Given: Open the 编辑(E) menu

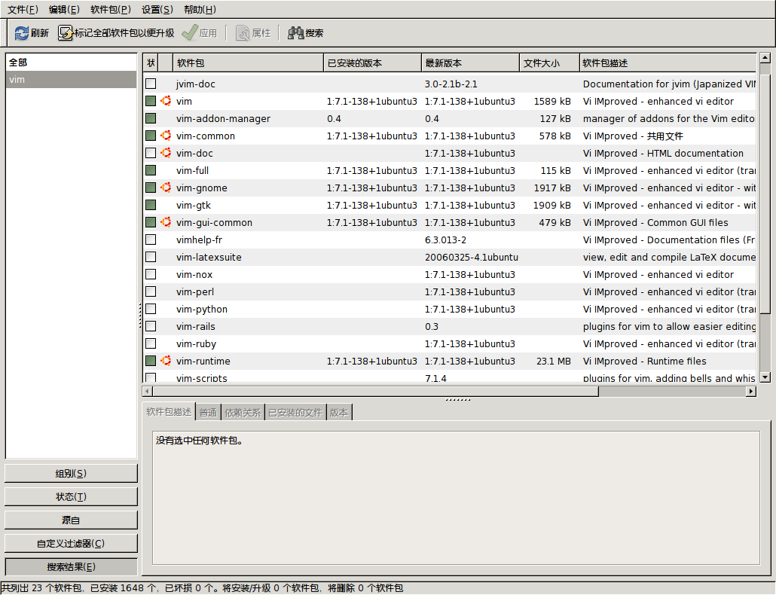Looking at the screenshot, I should click(x=64, y=9).
